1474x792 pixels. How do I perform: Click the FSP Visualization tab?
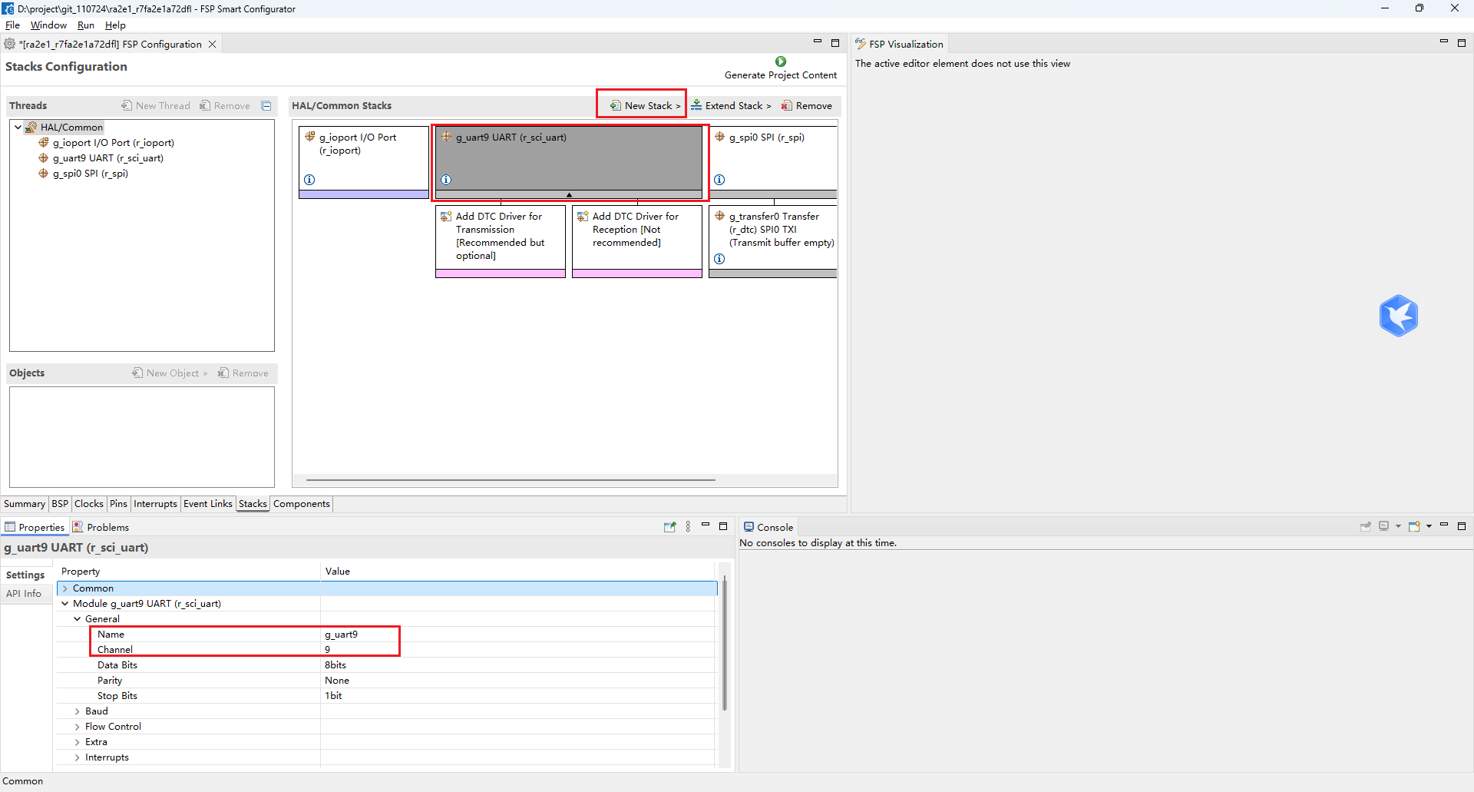click(899, 44)
